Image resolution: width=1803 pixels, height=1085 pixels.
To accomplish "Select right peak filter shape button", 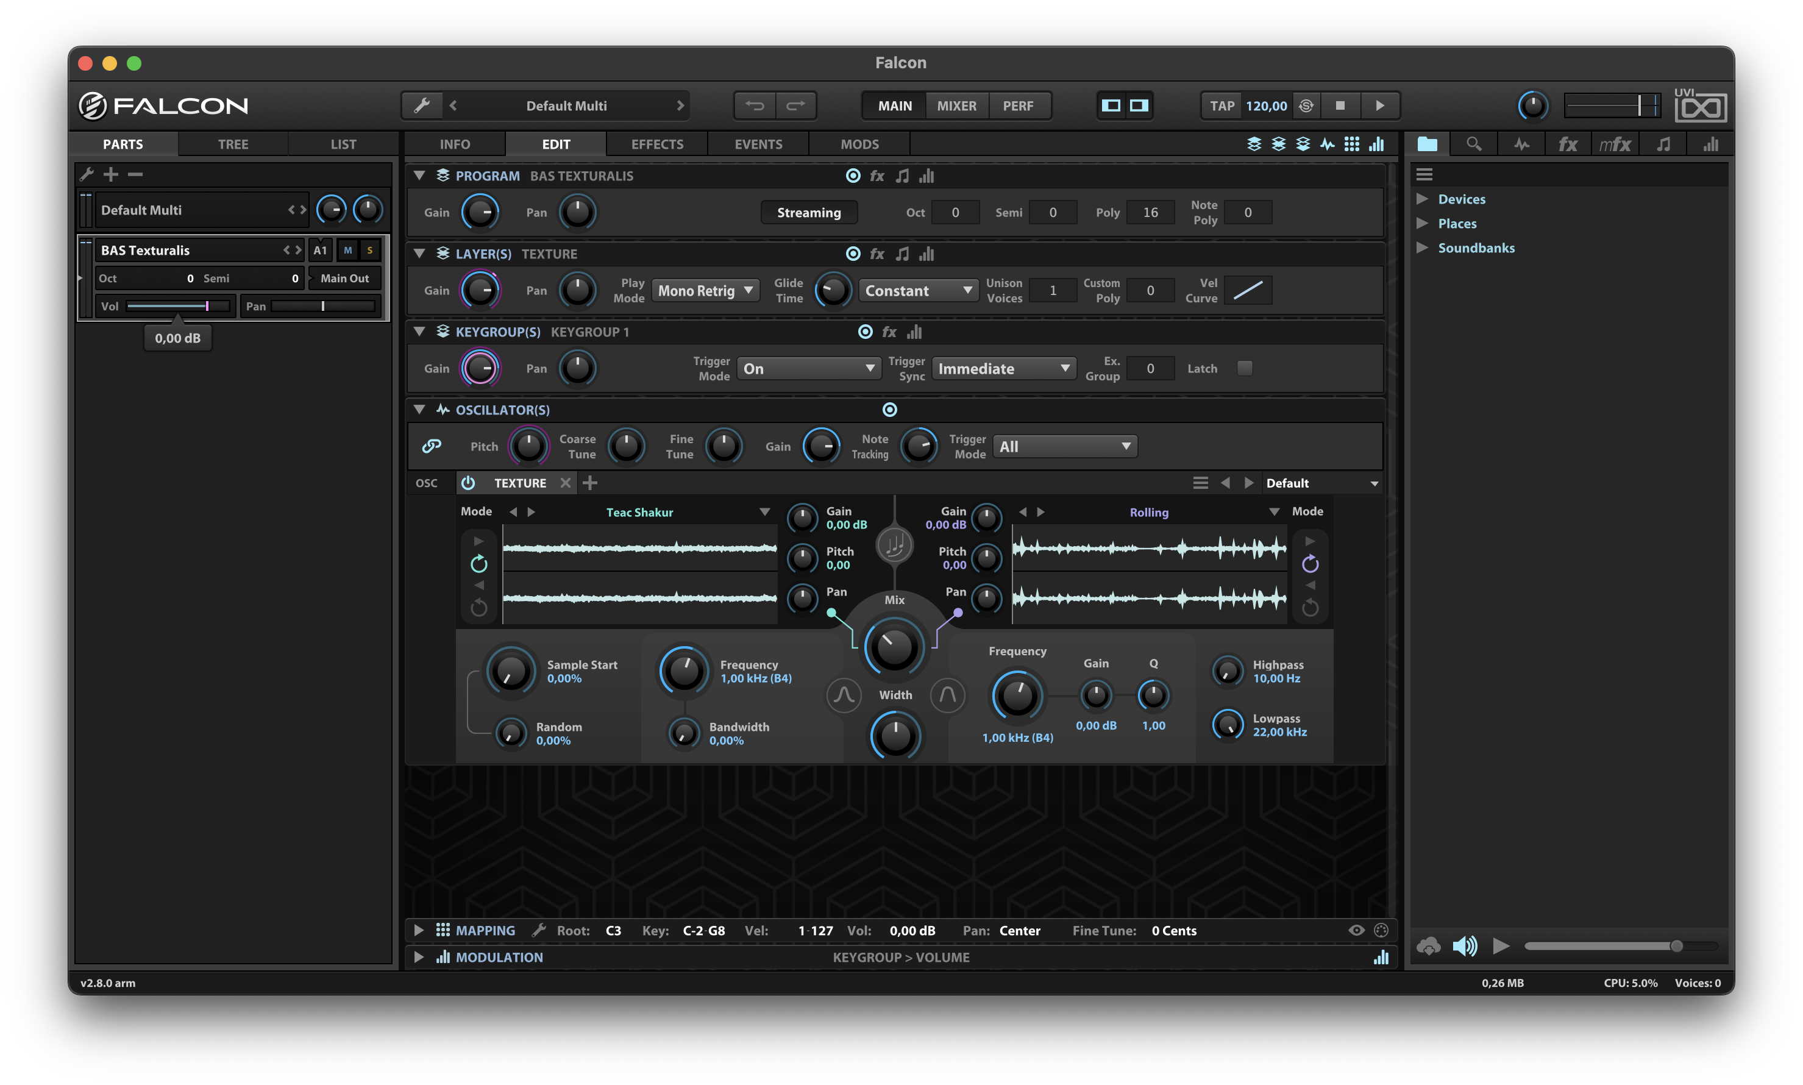I will click(x=948, y=694).
